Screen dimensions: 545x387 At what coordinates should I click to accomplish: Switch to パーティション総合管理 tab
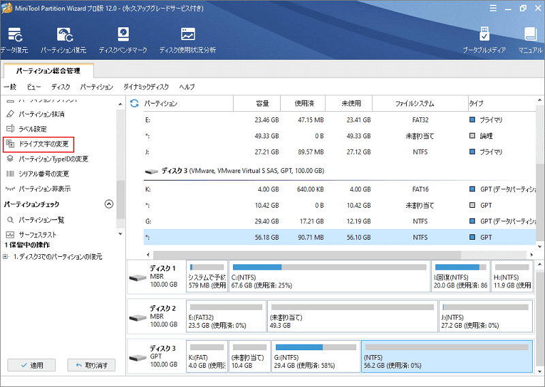click(x=48, y=71)
